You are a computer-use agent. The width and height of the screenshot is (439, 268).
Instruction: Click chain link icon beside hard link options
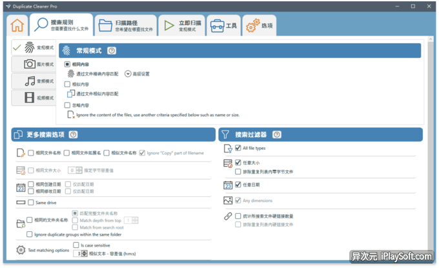(x=228, y=216)
